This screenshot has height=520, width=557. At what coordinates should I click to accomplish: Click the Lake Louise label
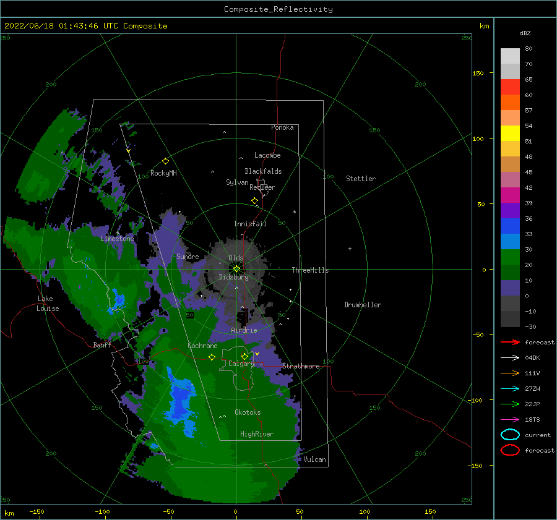(x=48, y=304)
